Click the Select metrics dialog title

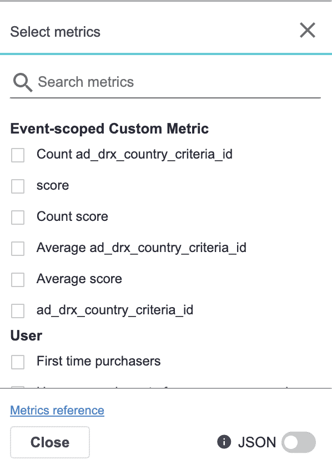click(x=55, y=32)
